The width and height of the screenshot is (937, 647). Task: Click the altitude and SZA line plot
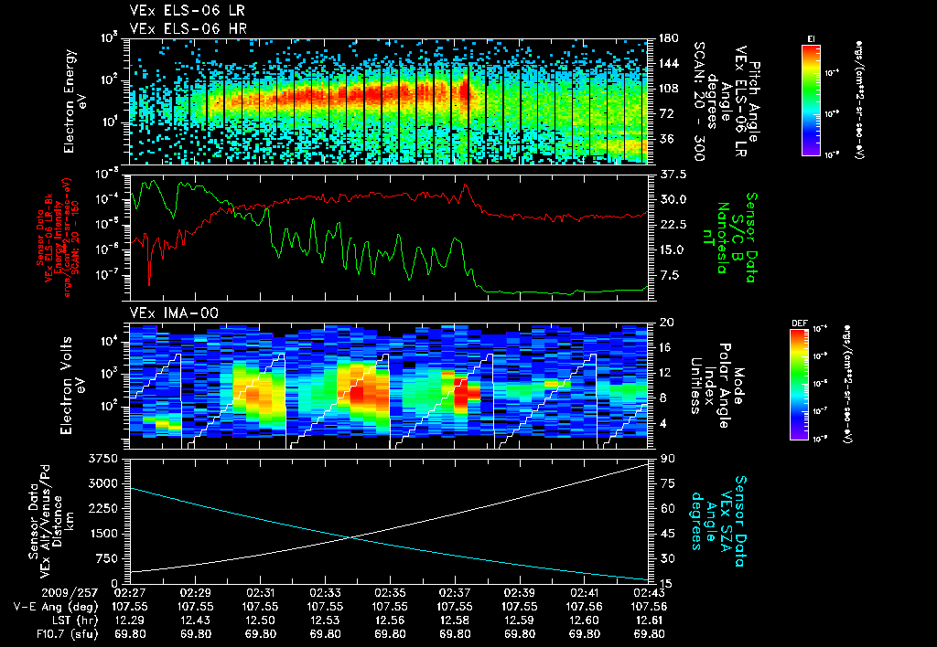[388, 521]
